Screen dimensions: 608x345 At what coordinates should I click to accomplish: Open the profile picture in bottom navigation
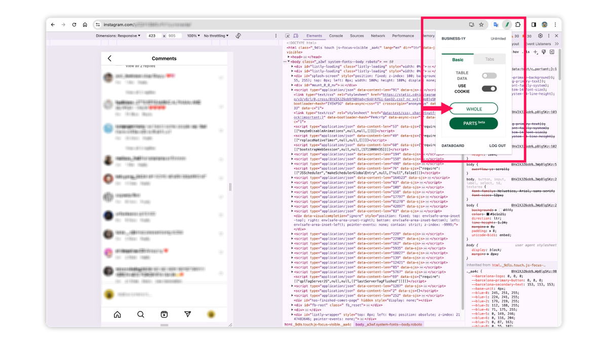211,315
